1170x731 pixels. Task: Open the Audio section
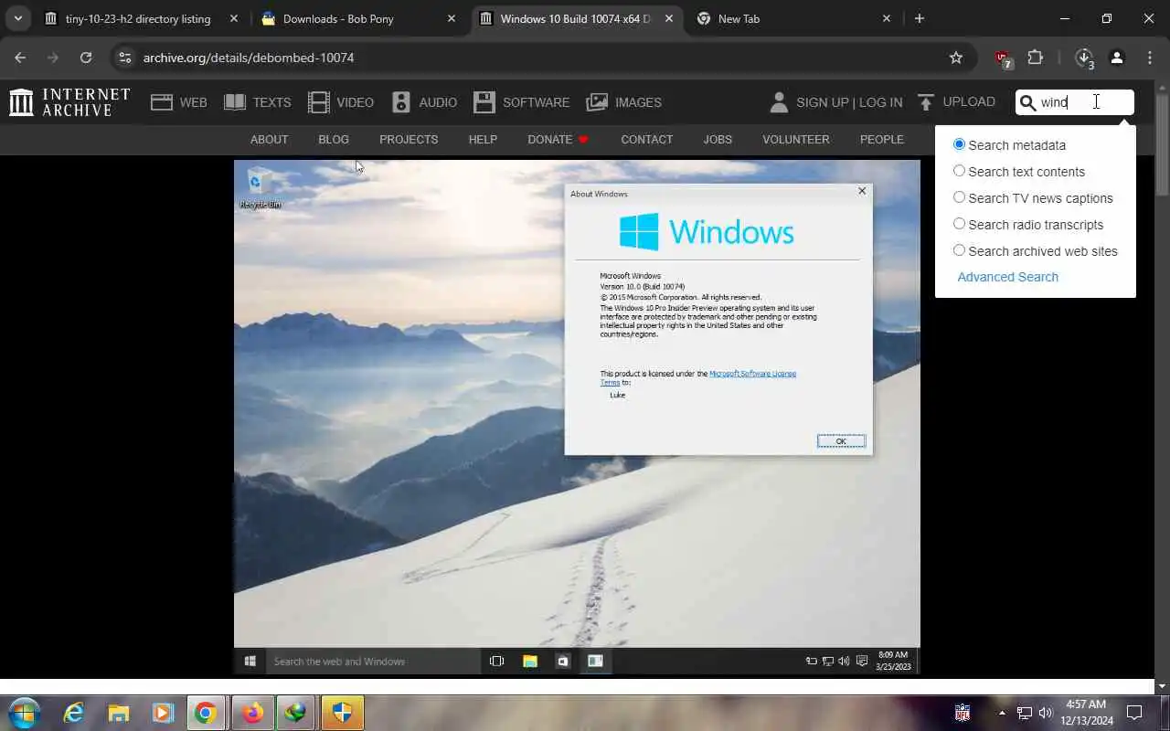pos(424,102)
